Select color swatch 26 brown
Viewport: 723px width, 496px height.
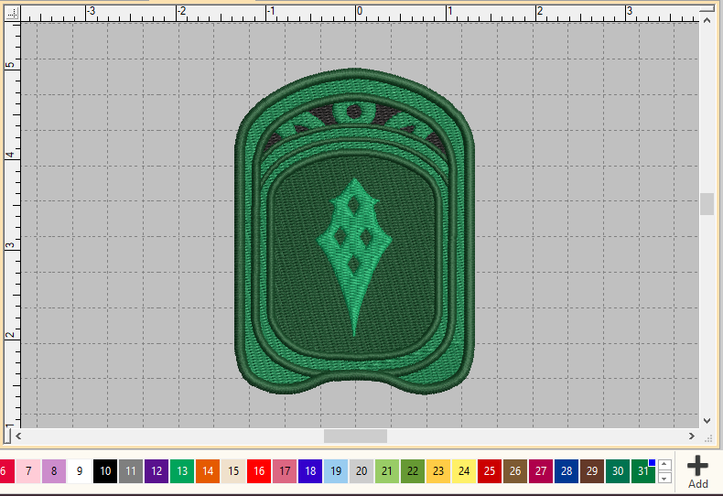pos(515,471)
